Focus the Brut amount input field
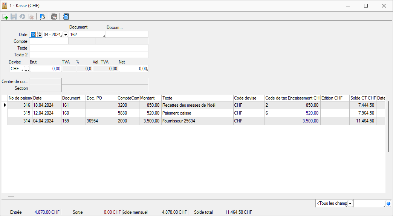 pyautogui.click(x=46, y=69)
